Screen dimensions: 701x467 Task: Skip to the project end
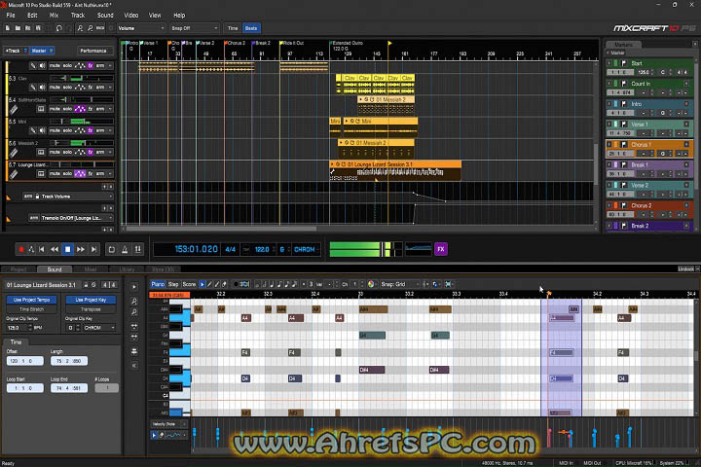point(93,249)
